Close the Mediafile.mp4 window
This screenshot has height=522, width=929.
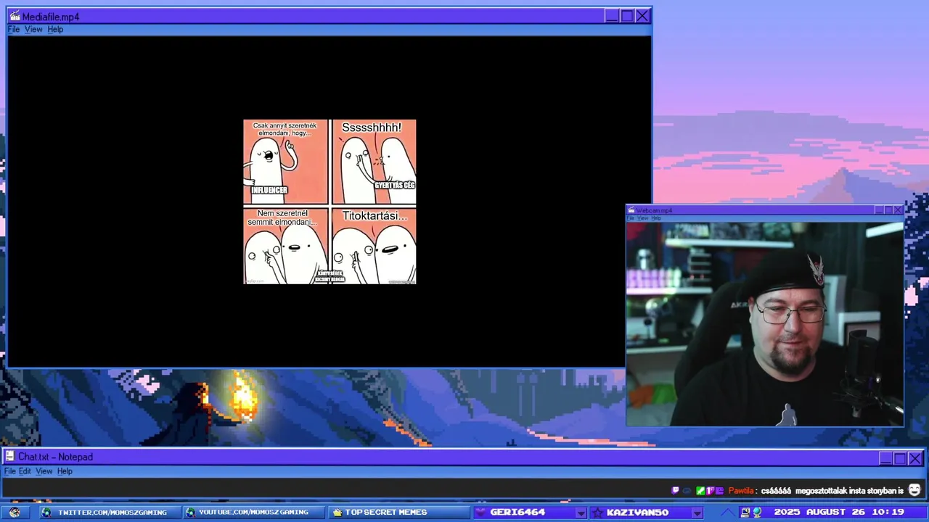pos(642,16)
